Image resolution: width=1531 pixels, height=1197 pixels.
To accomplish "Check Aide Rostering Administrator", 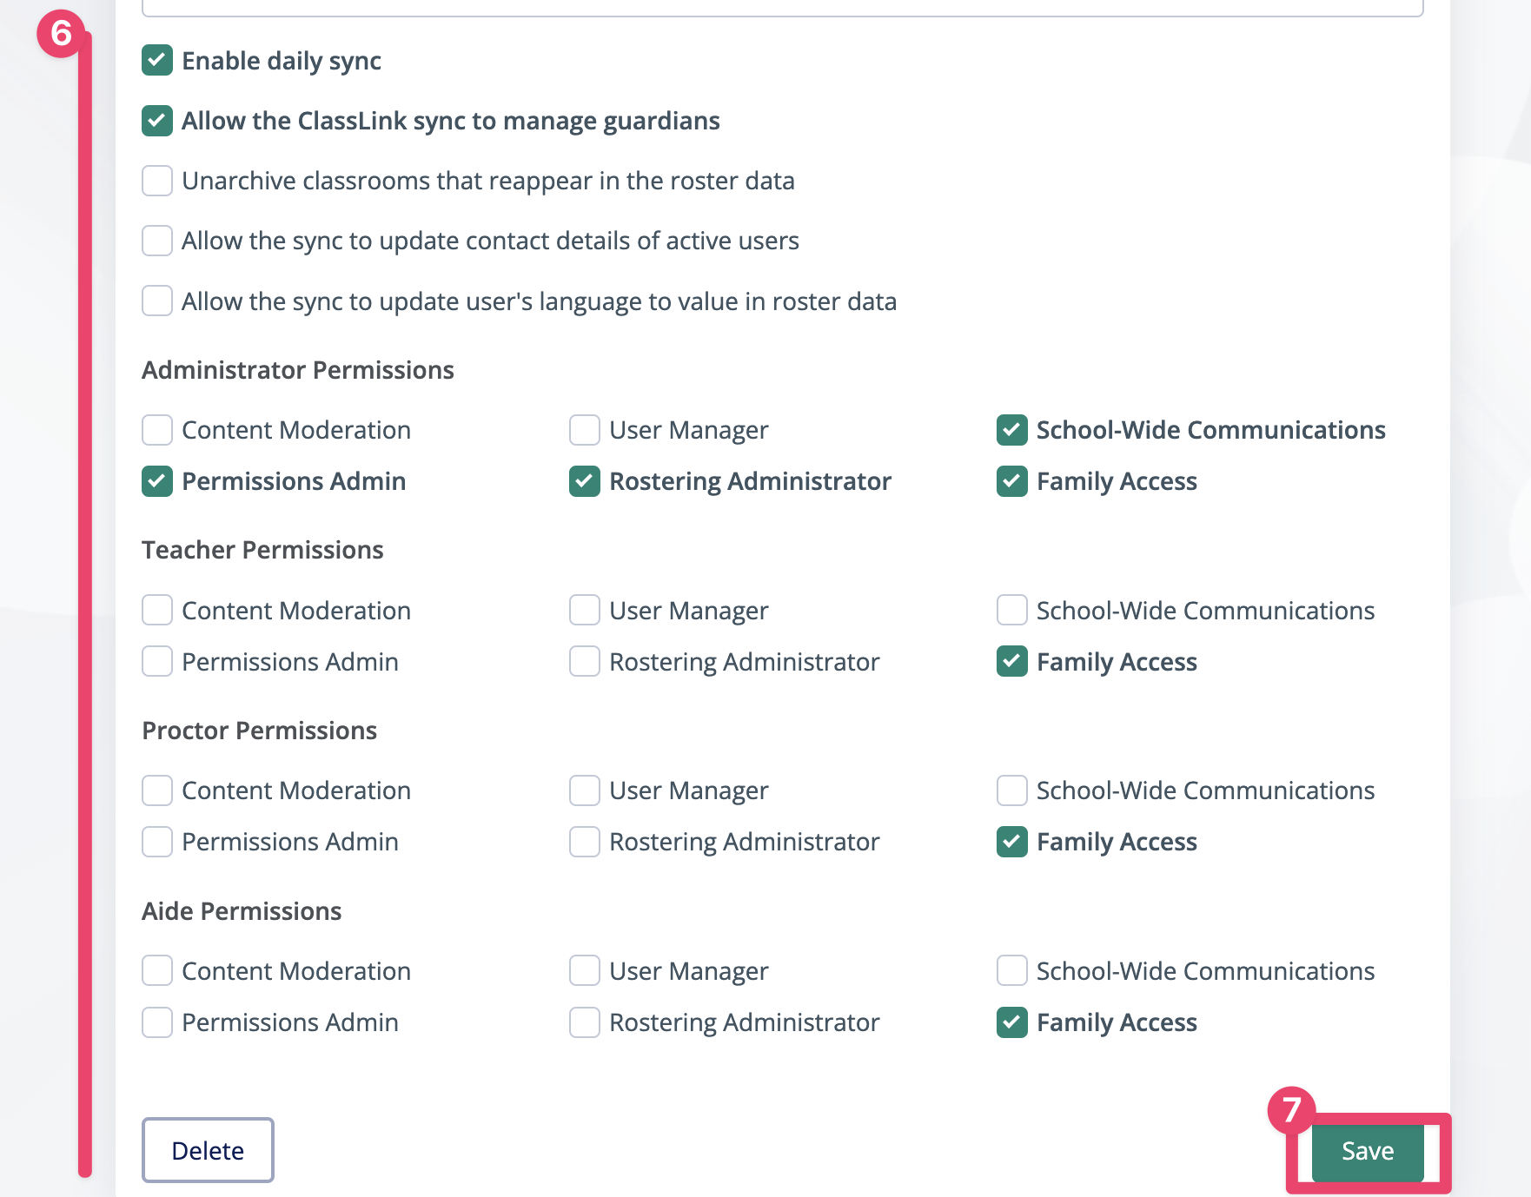I will click(585, 1022).
